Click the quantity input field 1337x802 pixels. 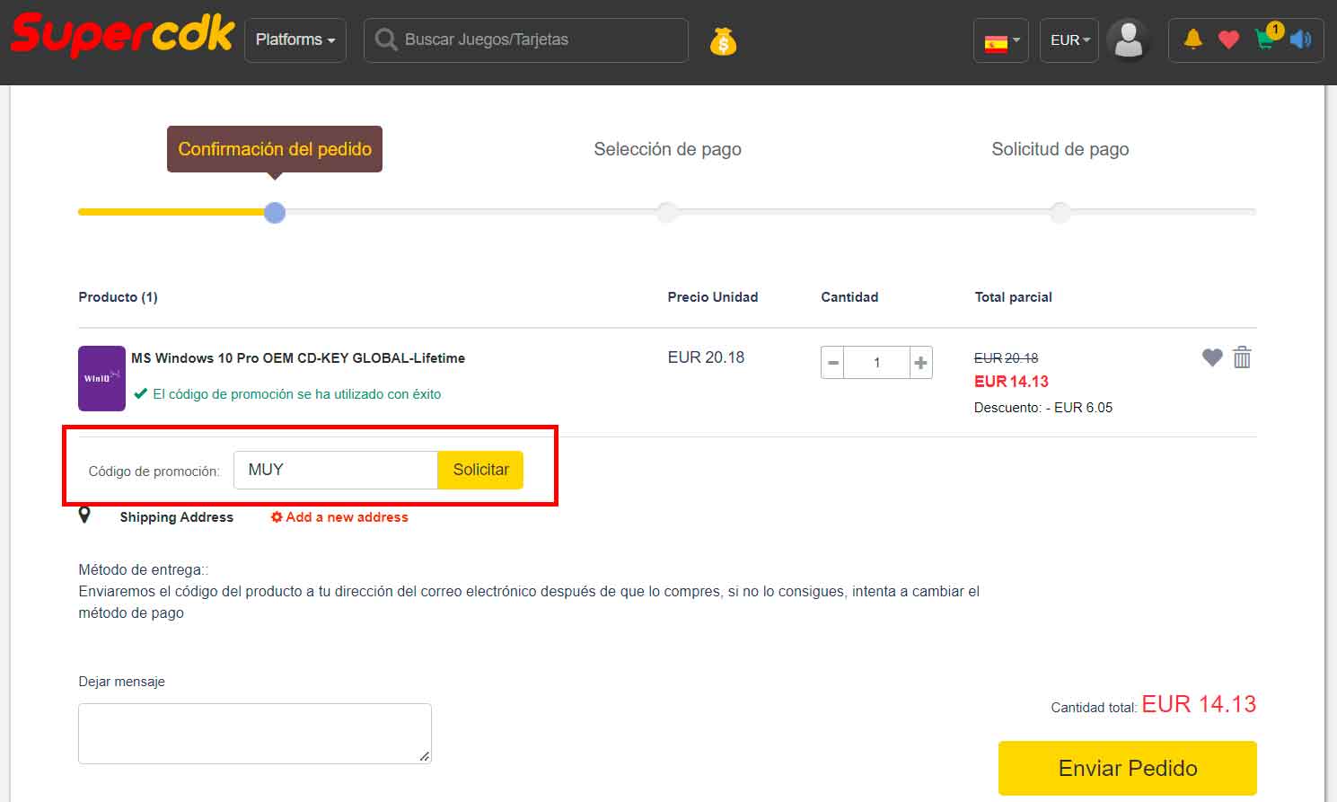tap(877, 363)
